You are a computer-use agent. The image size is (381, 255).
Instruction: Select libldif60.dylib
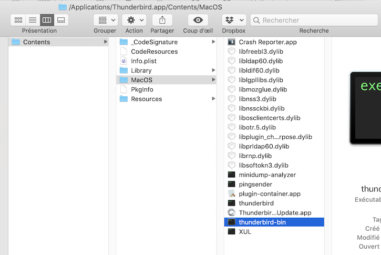click(x=274, y=70)
